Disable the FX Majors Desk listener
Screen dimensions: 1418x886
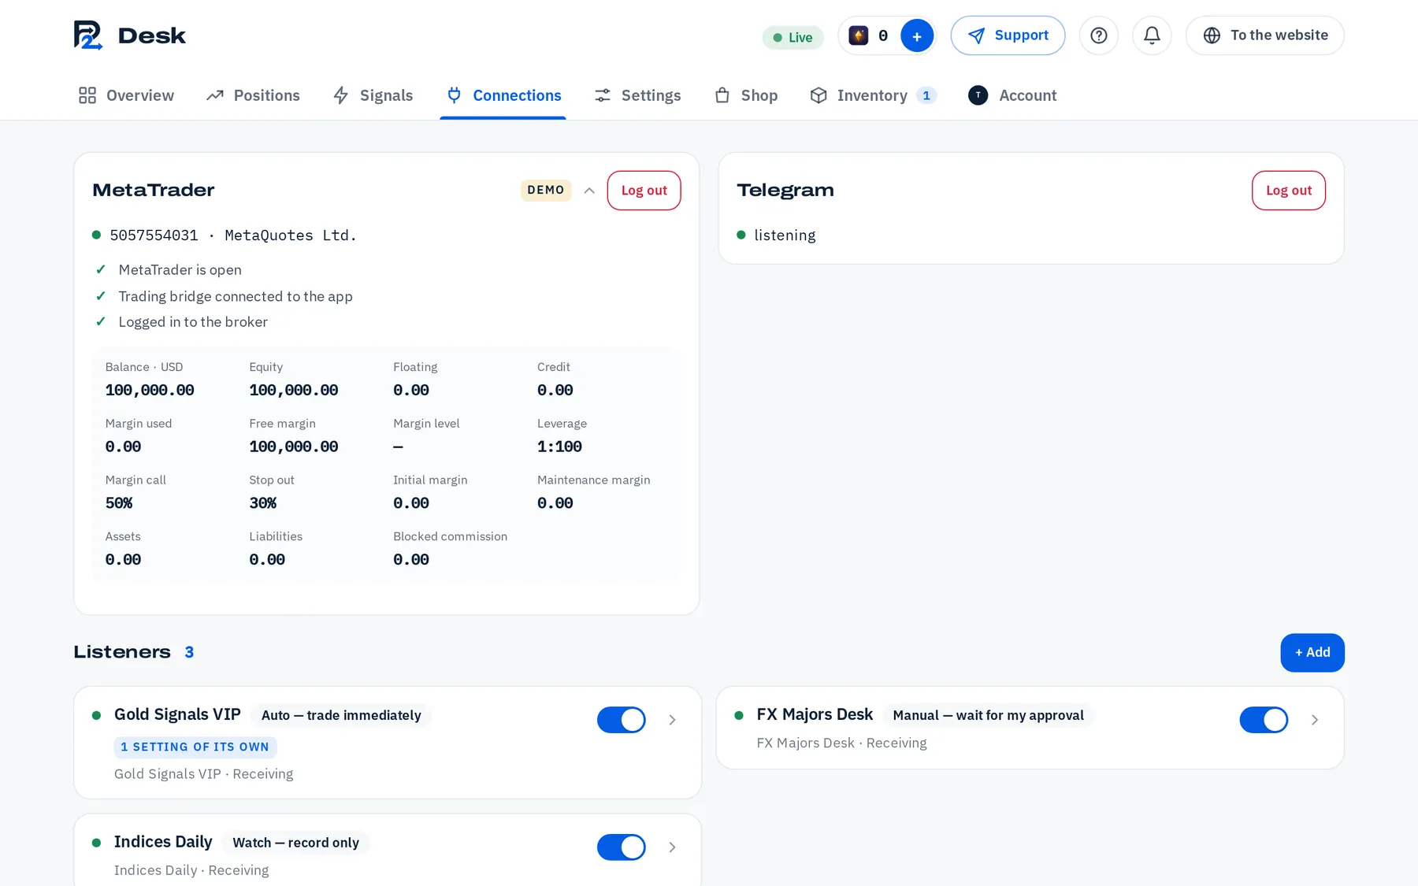[x=1264, y=720]
